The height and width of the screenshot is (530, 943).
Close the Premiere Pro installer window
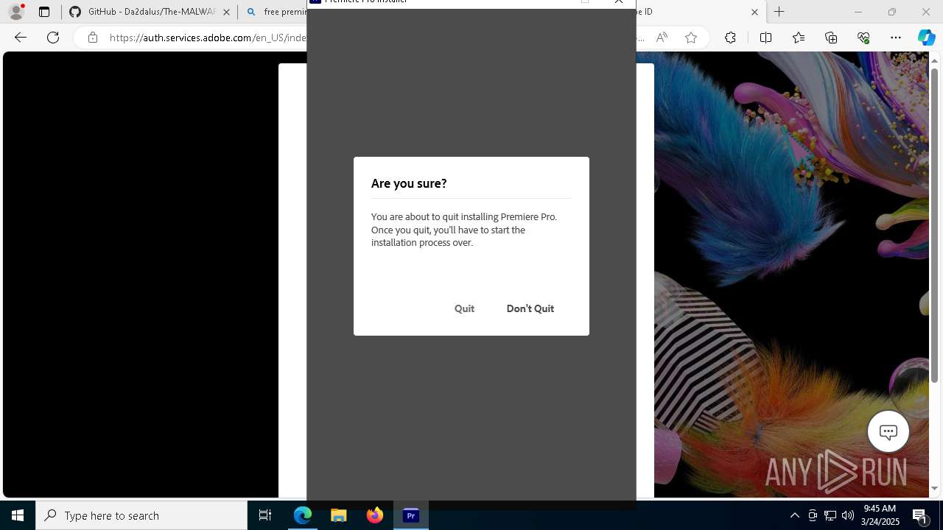[x=619, y=2]
